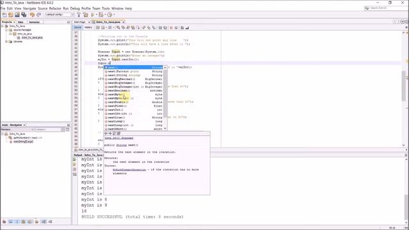The height and width of the screenshot is (230, 409).
Task: Click the Save All toolbar icon
Action: [x=24, y=15]
